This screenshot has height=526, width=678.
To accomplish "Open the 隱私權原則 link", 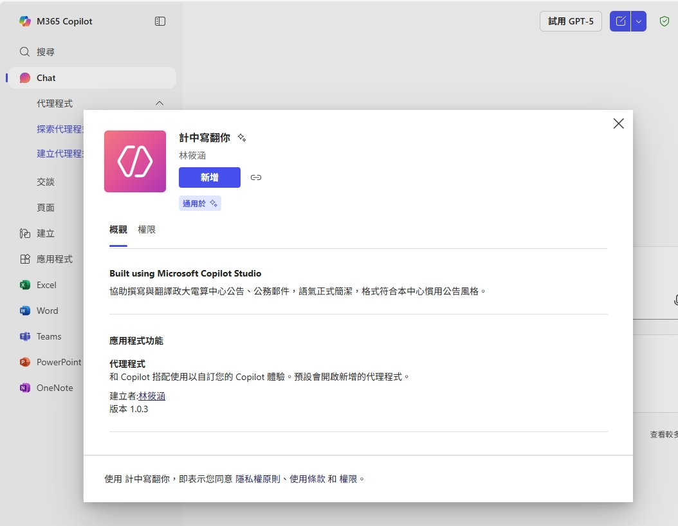I will pyautogui.click(x=258, y=479).
